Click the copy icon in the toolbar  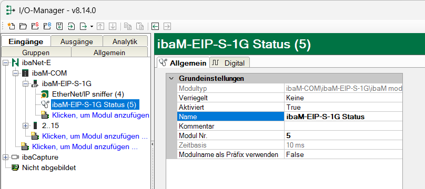click(x=128, y=26)
